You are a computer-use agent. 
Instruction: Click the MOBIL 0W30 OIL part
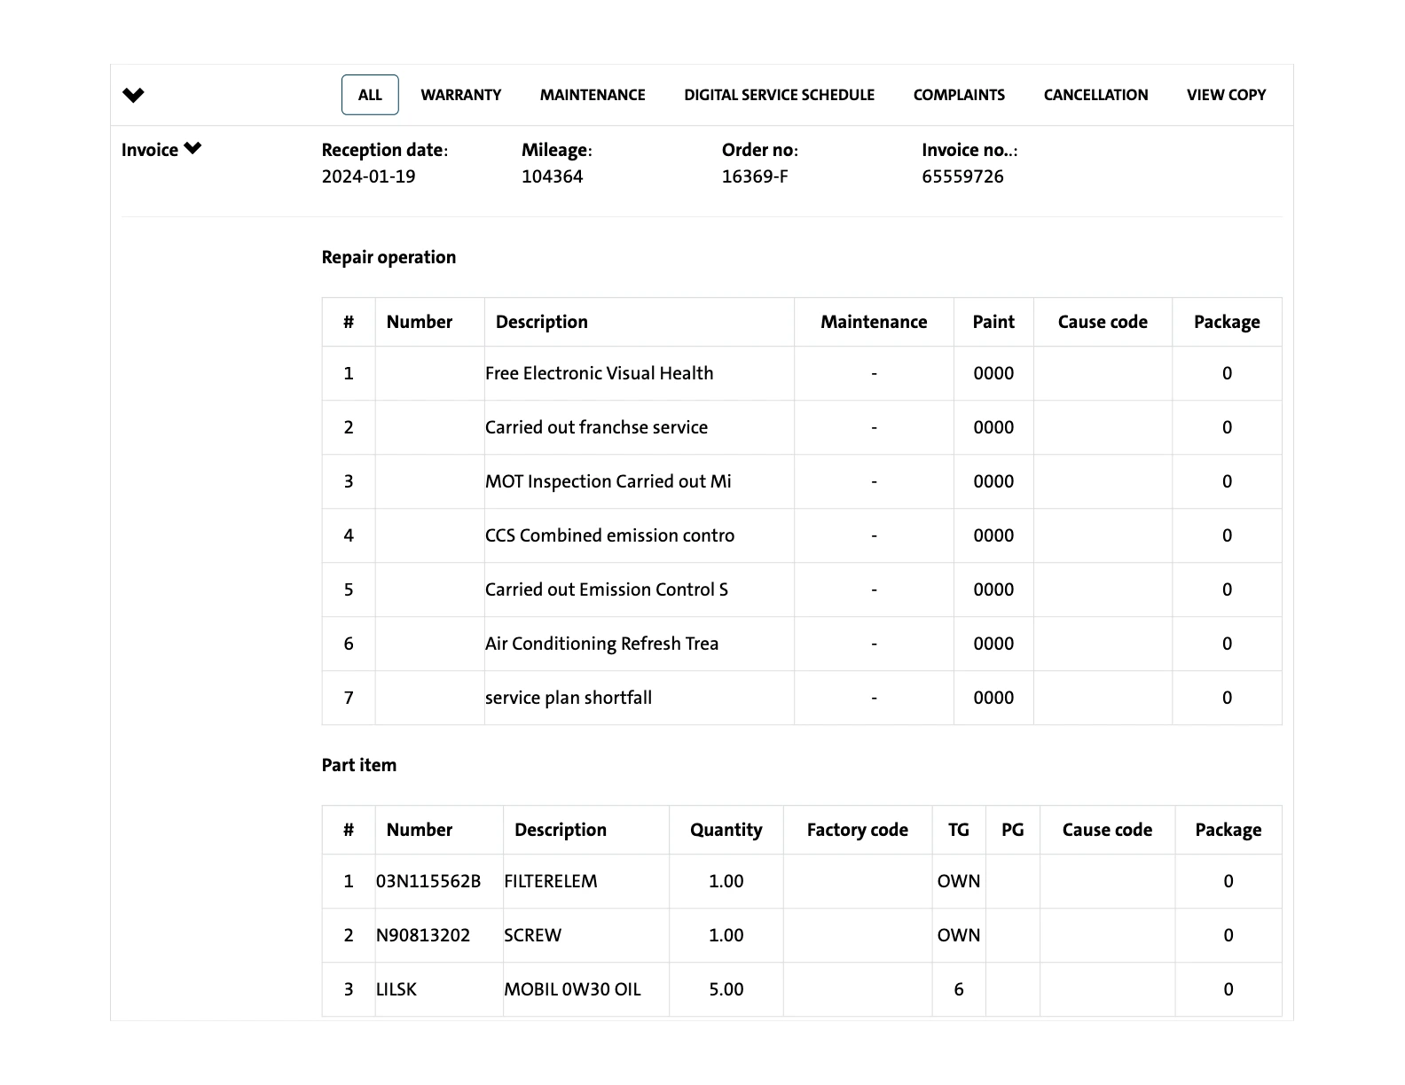click(572, 989)
